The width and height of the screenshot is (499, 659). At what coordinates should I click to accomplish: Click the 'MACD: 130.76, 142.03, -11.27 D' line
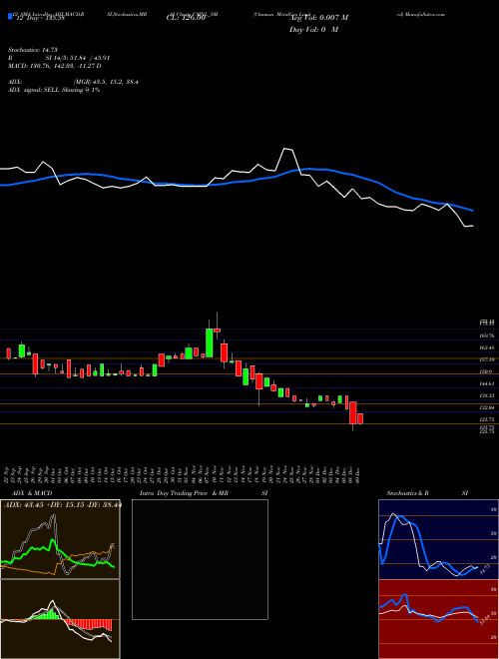54,66
